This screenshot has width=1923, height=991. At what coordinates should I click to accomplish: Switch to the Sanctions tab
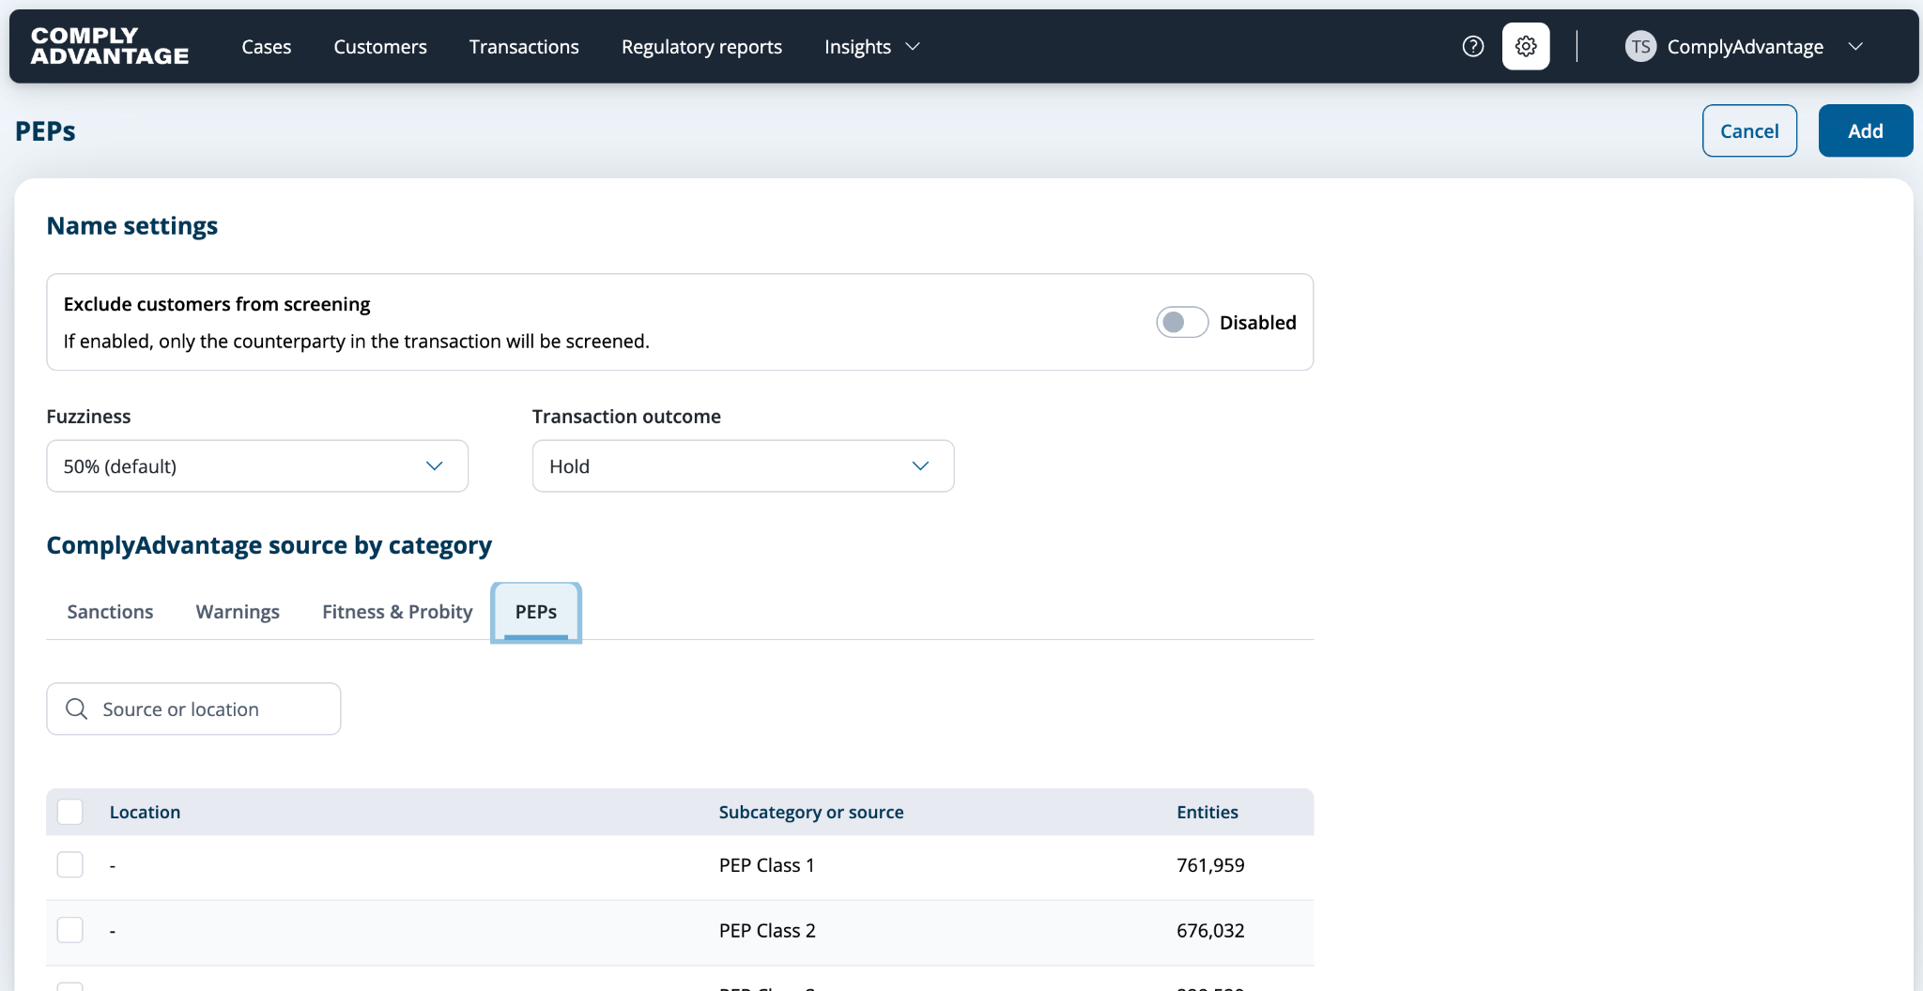pyautogui.click(x=110, y=611)
